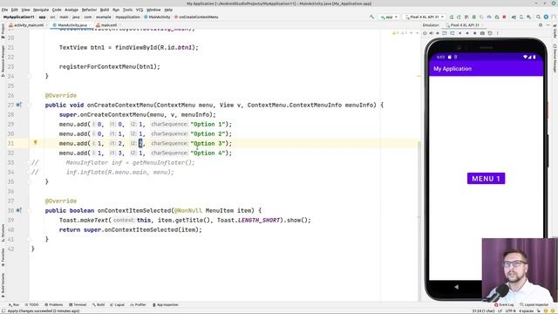The image size is (558, 314).
Task: Click the myapplication breadcrumb
Action: [128, 17]
